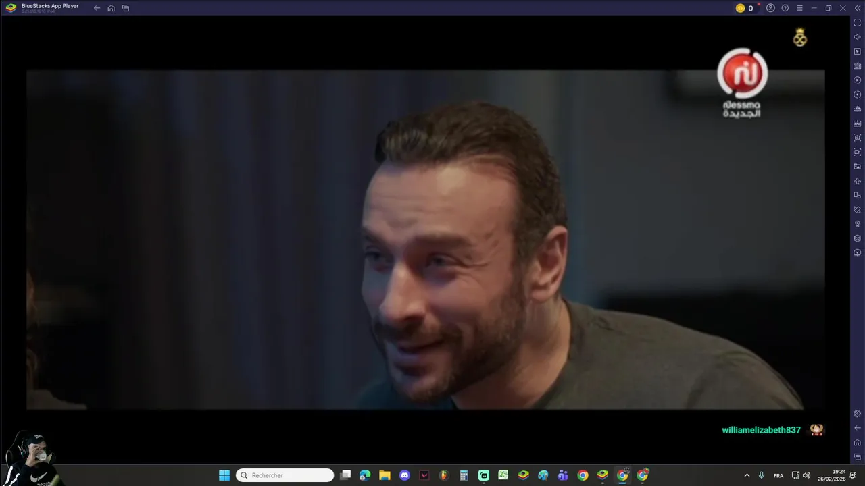The image size is (865, 486).
Task: Open the stacked layers instance manager icon
Action: pos(858,238)
